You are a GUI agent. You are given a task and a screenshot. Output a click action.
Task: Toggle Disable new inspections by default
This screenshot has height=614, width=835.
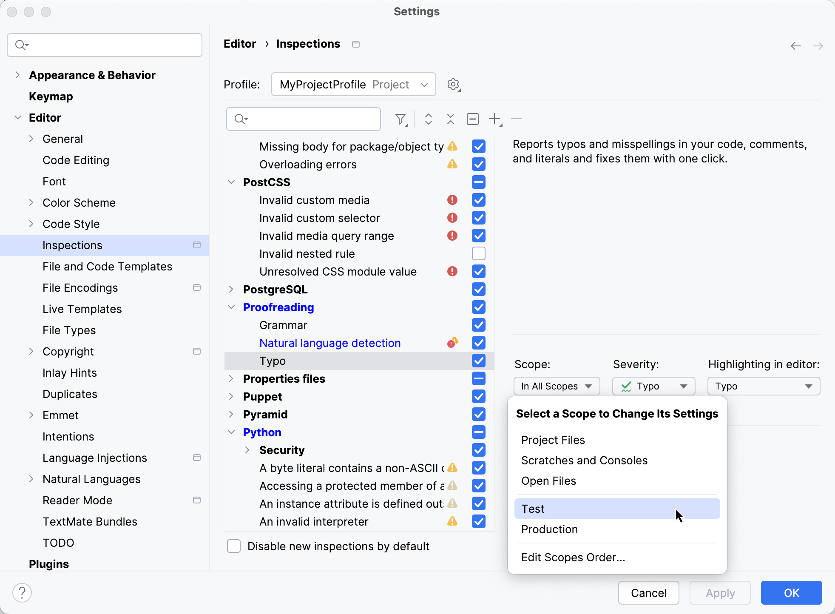pos(234,546)
